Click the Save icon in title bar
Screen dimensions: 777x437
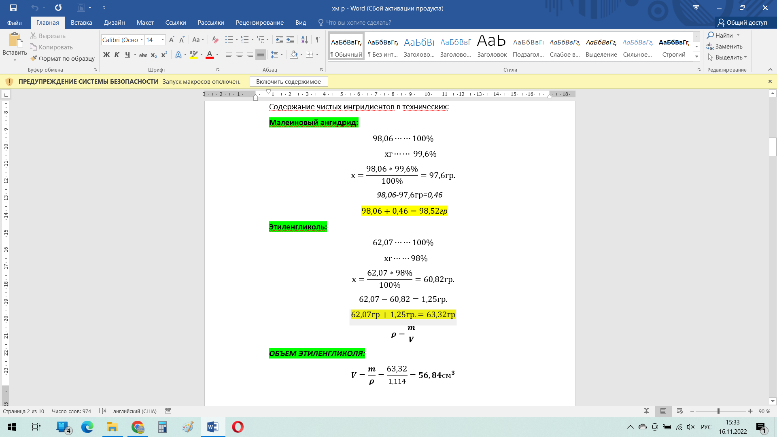[x=13, y=8]
